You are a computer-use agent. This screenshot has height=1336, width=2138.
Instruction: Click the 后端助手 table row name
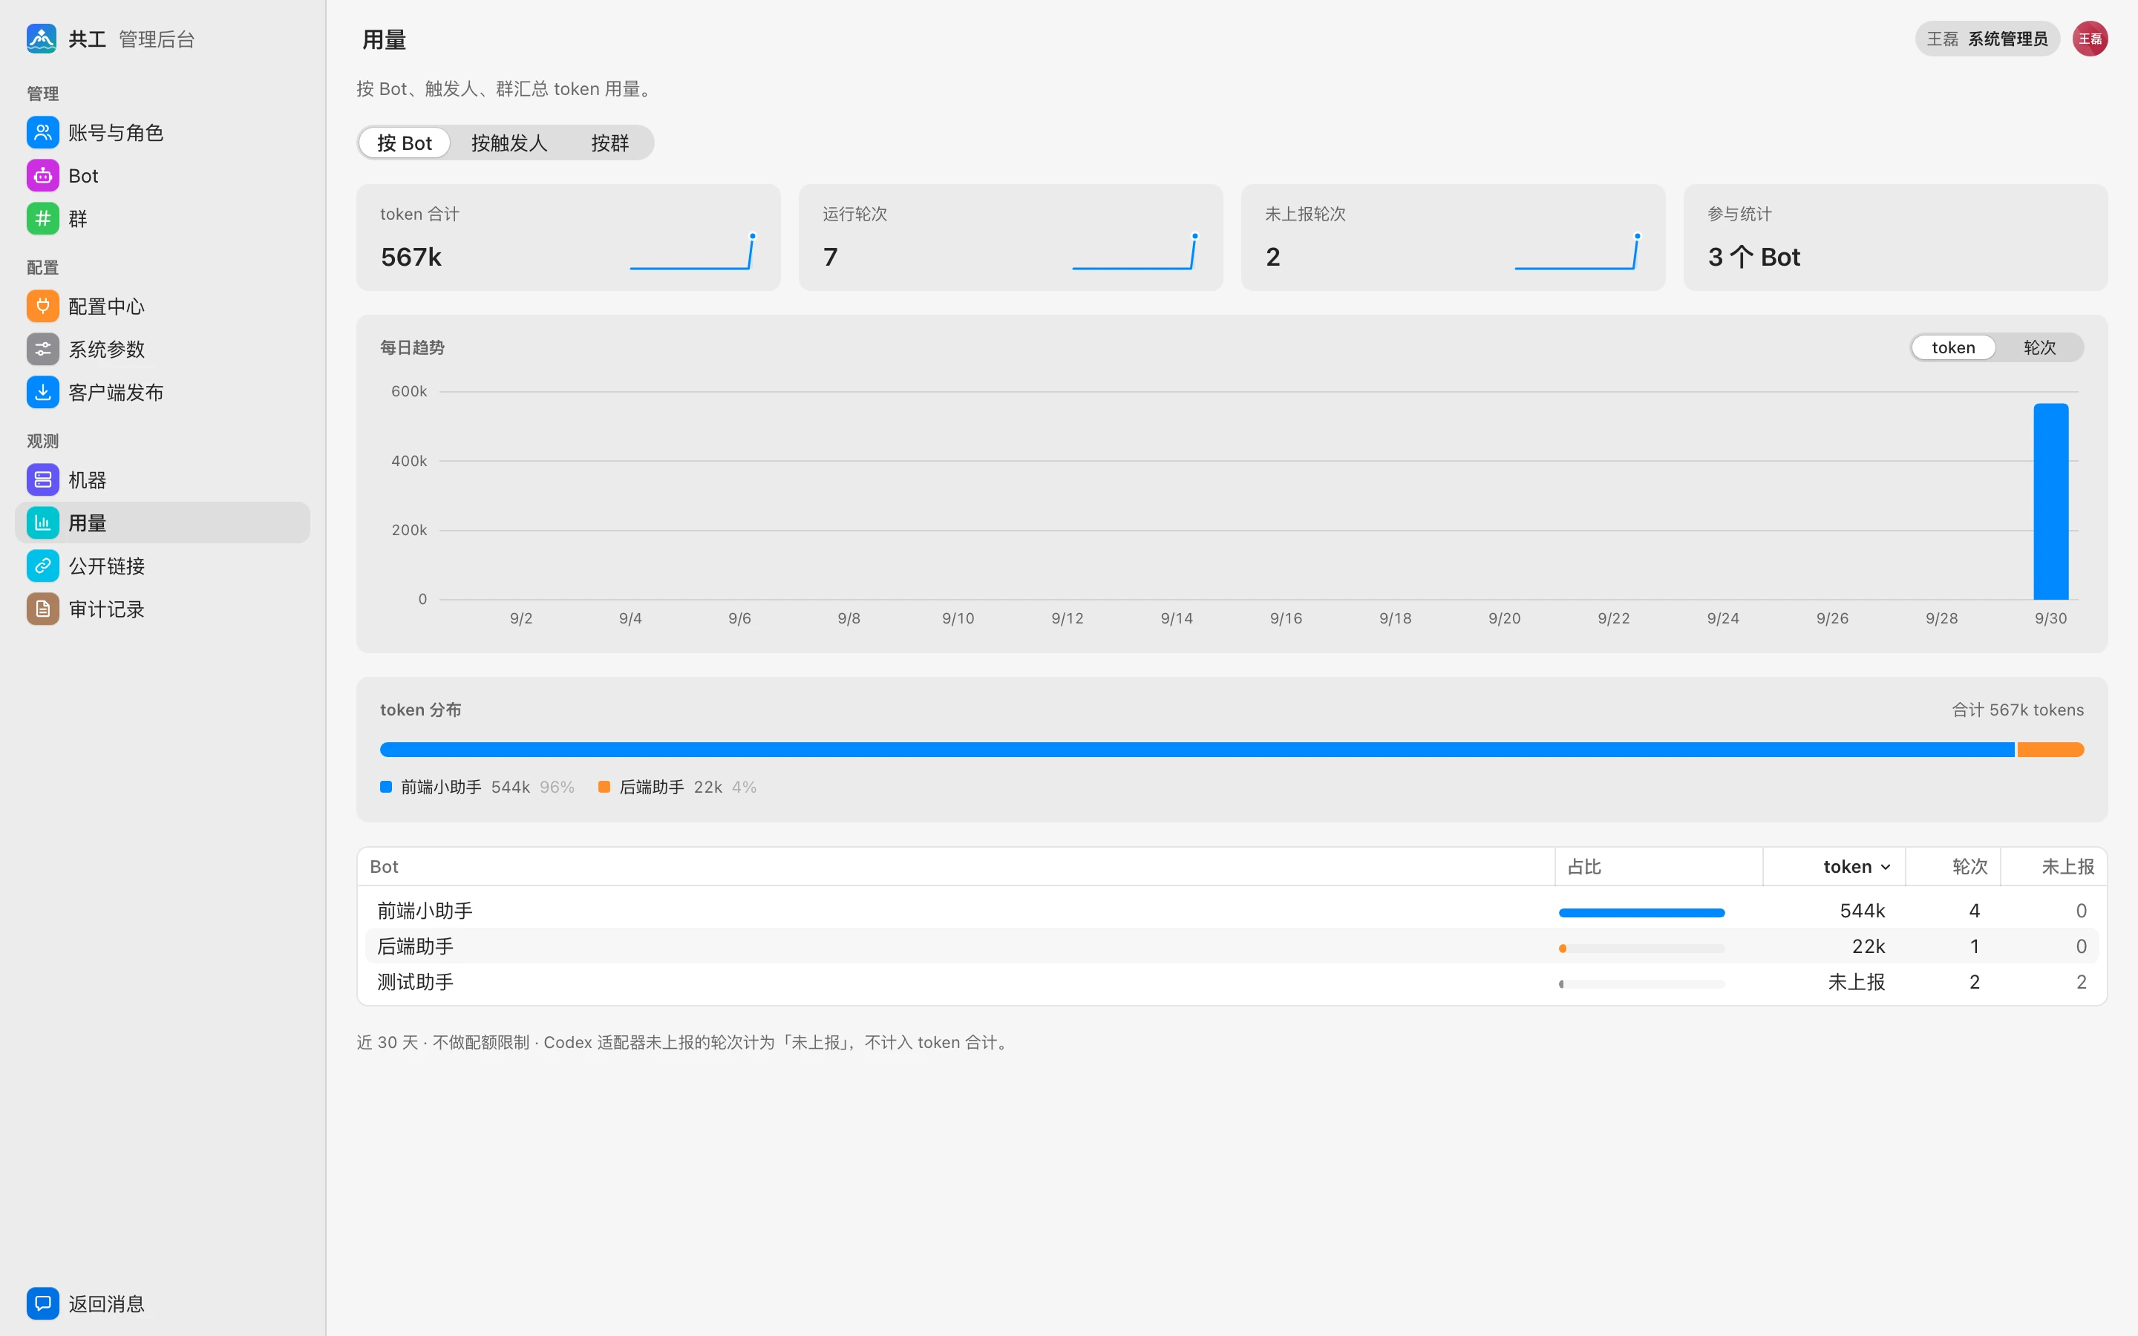[415, 946]
